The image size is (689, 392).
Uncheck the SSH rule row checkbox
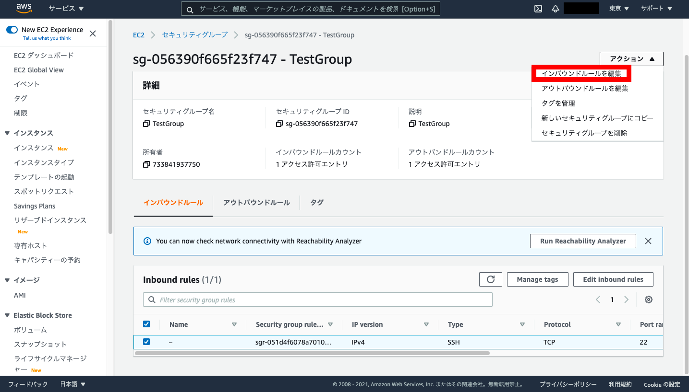[x=146, y=342]
